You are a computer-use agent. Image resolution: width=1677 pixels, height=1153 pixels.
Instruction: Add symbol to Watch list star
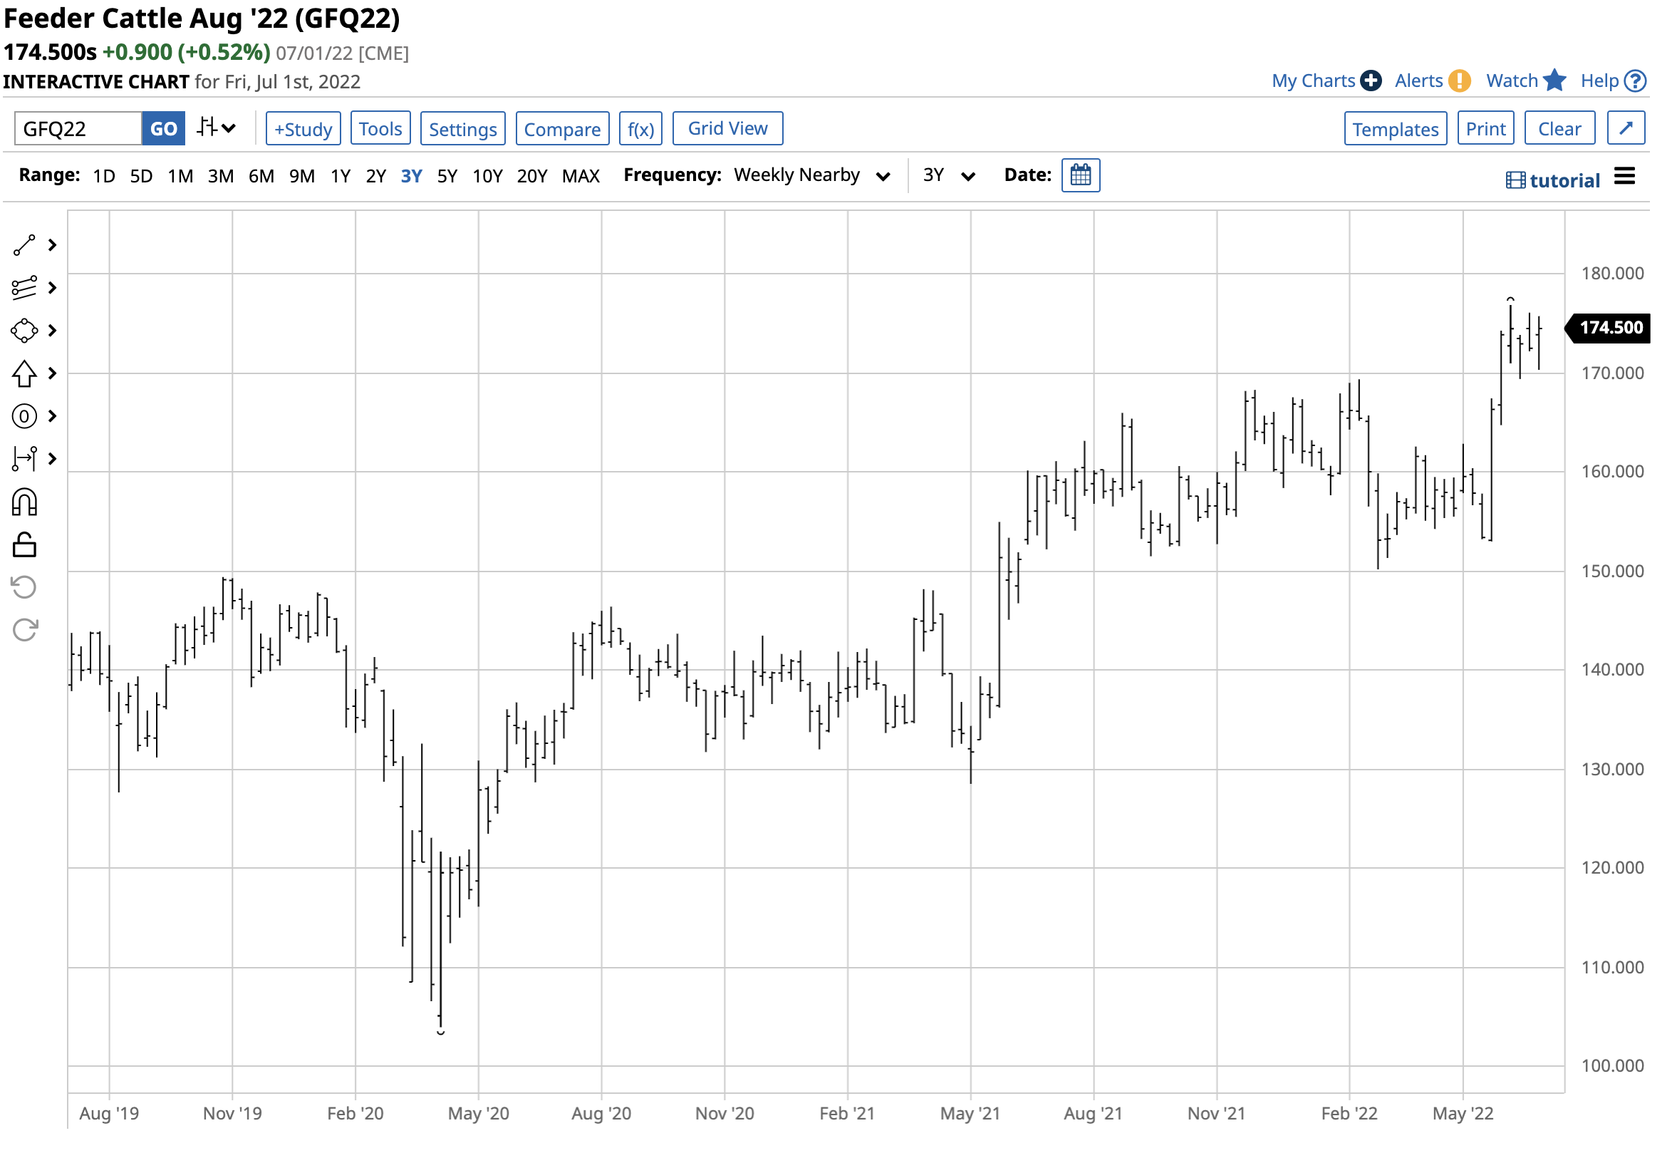(x=1554, y=81)
